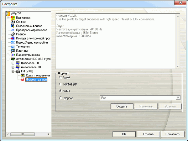Click the Снимок camera icon
The image size is (188, 141).
click(x=13, y=22)
